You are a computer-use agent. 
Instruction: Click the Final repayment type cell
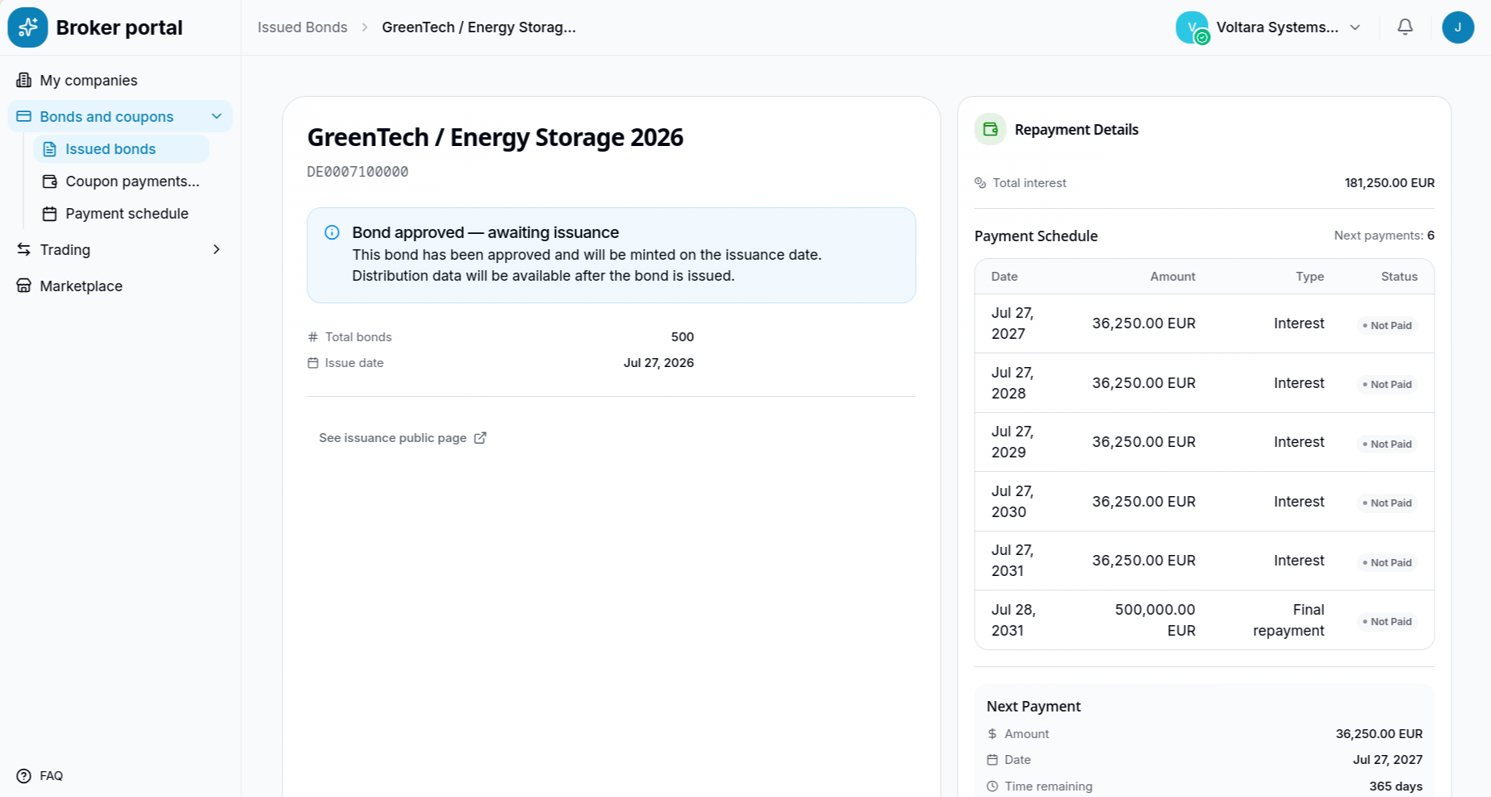point(1288,620)
